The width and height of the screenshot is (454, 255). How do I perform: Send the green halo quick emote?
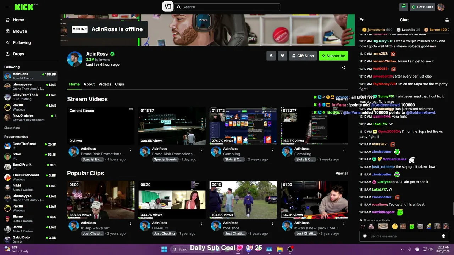(x=412, y=227)
